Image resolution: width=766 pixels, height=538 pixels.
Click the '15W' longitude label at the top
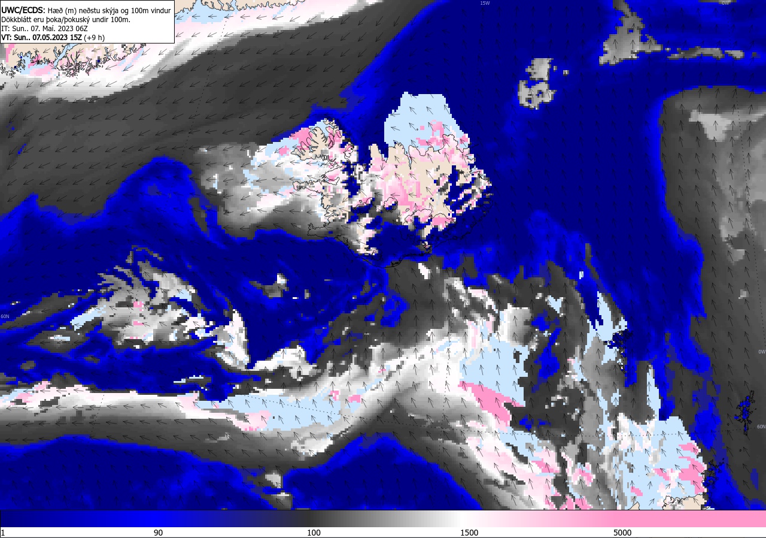click(485, 3)
